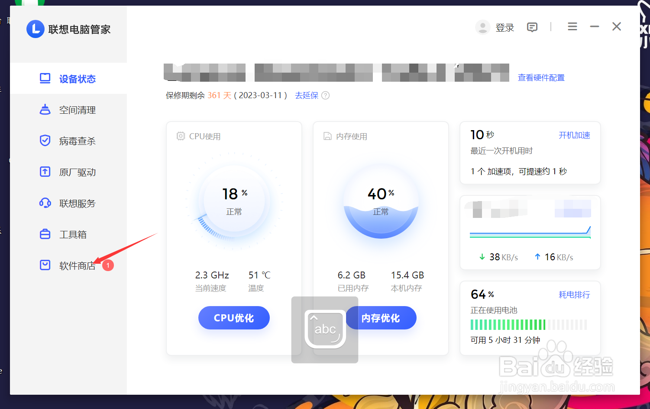650x409 pixels.
Task: Click the CPU chip icon on CPU使用 card
Action: coord(181,135)
